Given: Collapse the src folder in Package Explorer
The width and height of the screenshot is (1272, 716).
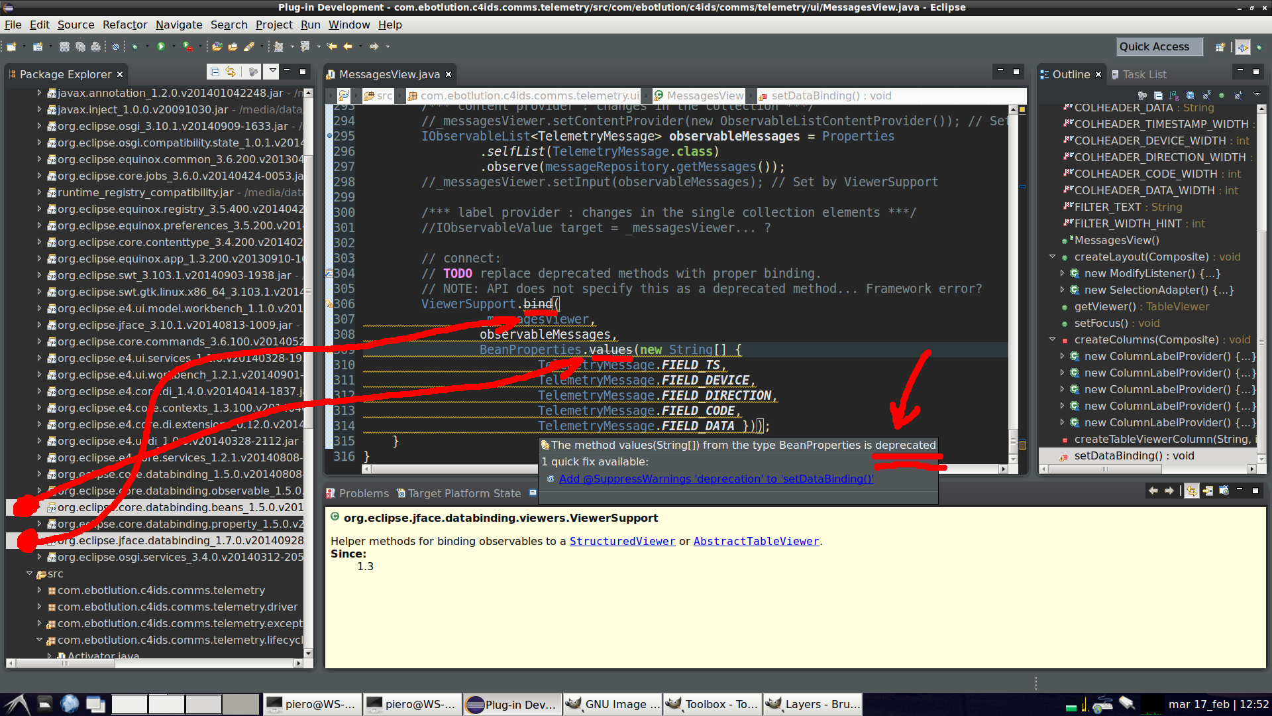Looking at the screenshot, I should [x=29, y=573].
